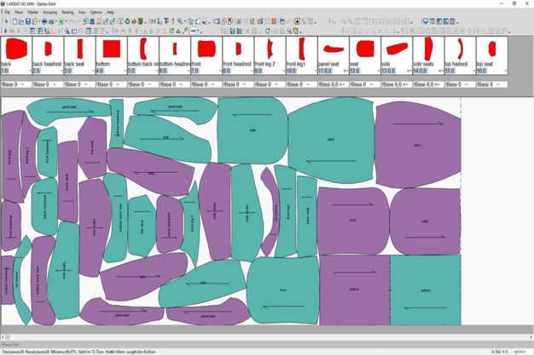Select the large purple 'back' piece in marker
534x355 pixels.
417,145
